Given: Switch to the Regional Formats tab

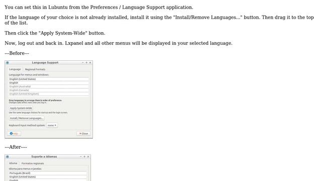Looking at the screenshot, I should 35,69.
